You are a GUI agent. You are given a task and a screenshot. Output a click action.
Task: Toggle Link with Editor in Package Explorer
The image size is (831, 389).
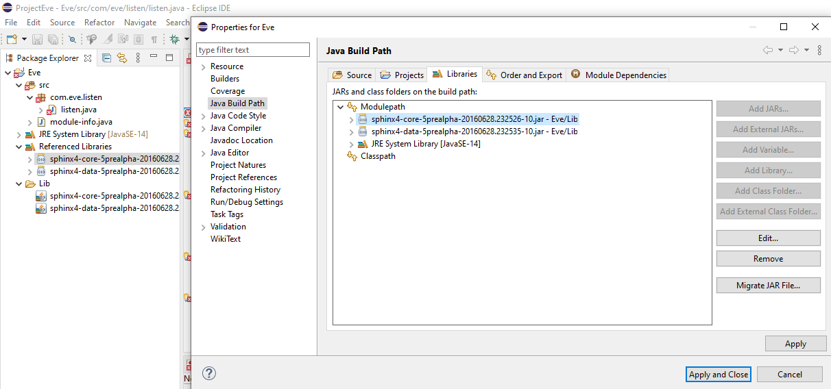click(x=122, y=58)
